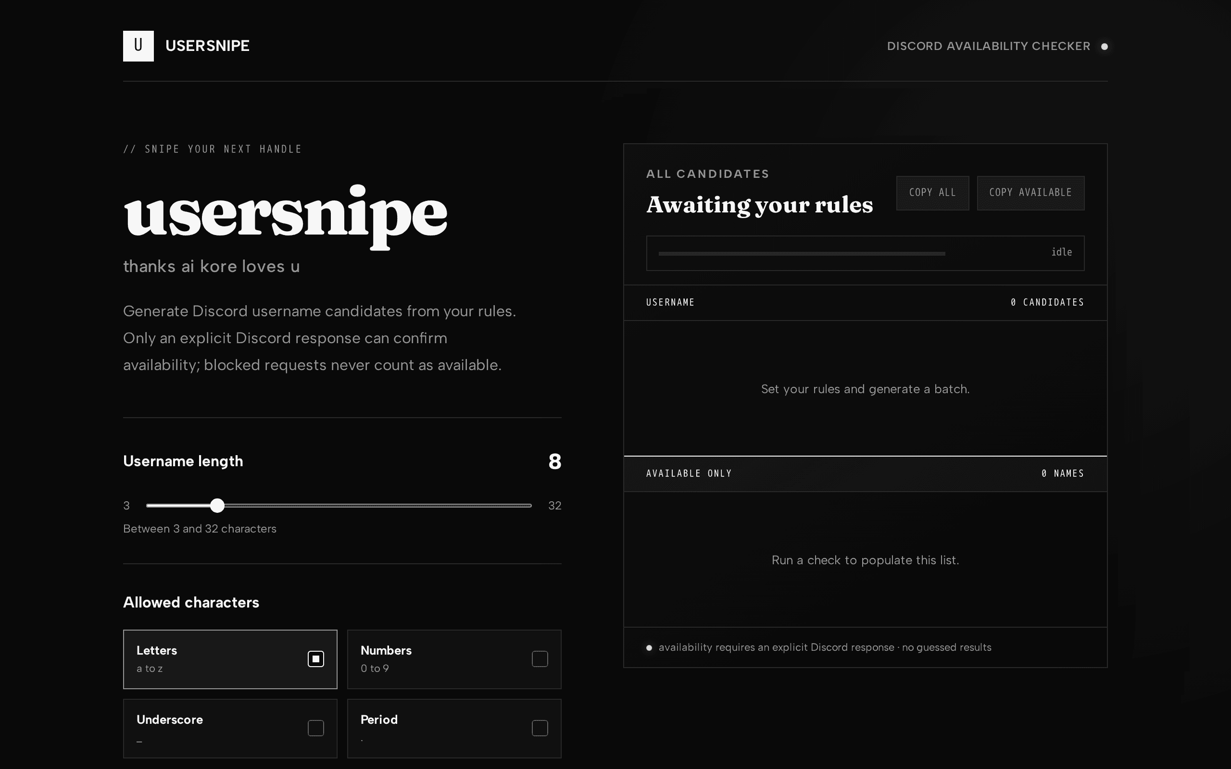Click the 'Username length' label
Viewport: 1231px width, 769px height.
click(x=183, y=461)
